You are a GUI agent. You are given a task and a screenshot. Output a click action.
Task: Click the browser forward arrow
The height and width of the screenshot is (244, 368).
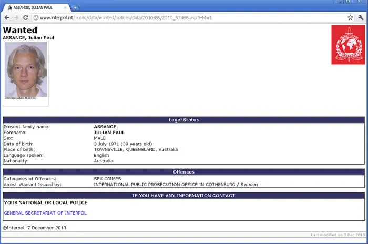[16, 17]
